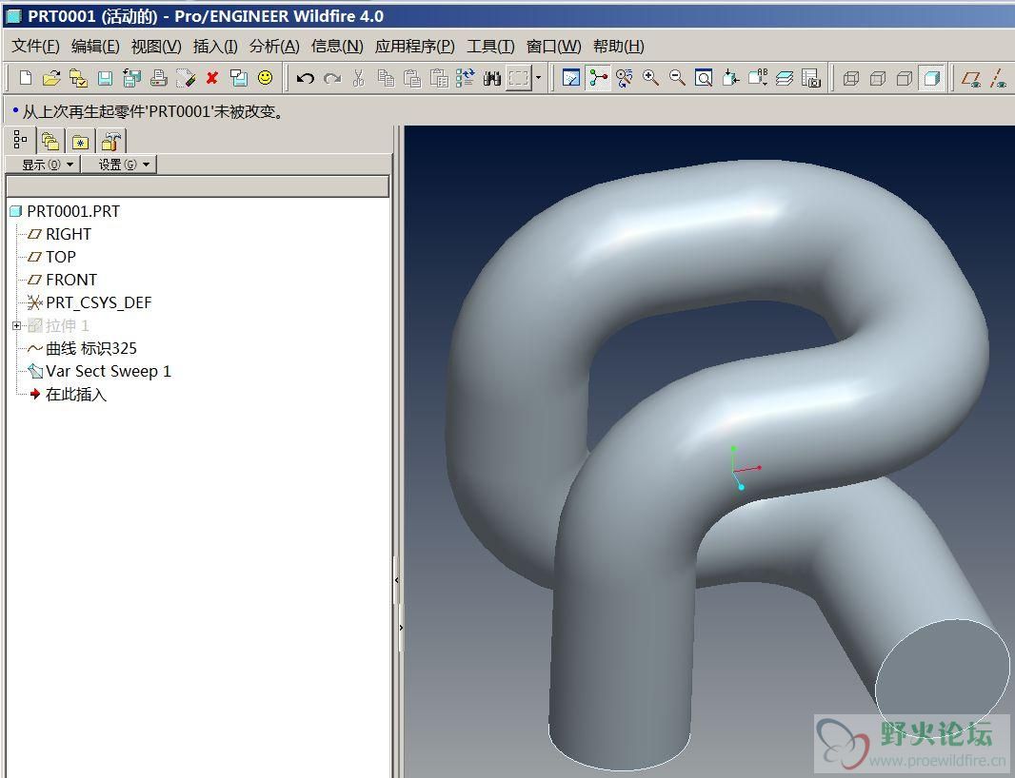Undo the last action
Screen dimensions: 1015x778
(x=305, y=78)
